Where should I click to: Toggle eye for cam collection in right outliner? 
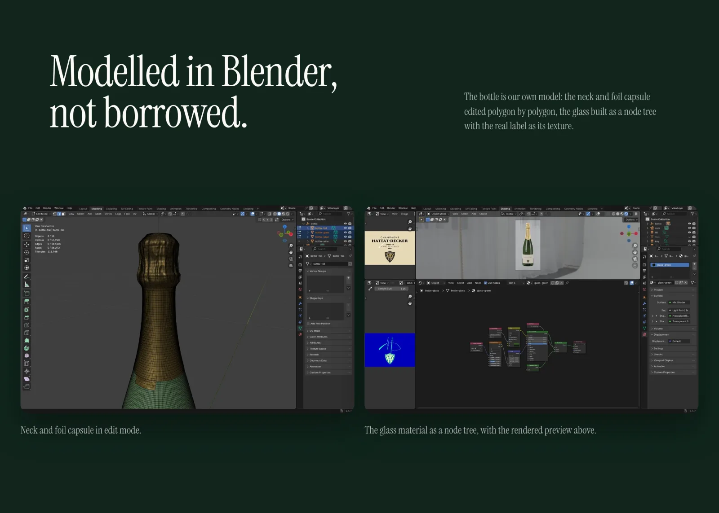[x=689, y=228]
